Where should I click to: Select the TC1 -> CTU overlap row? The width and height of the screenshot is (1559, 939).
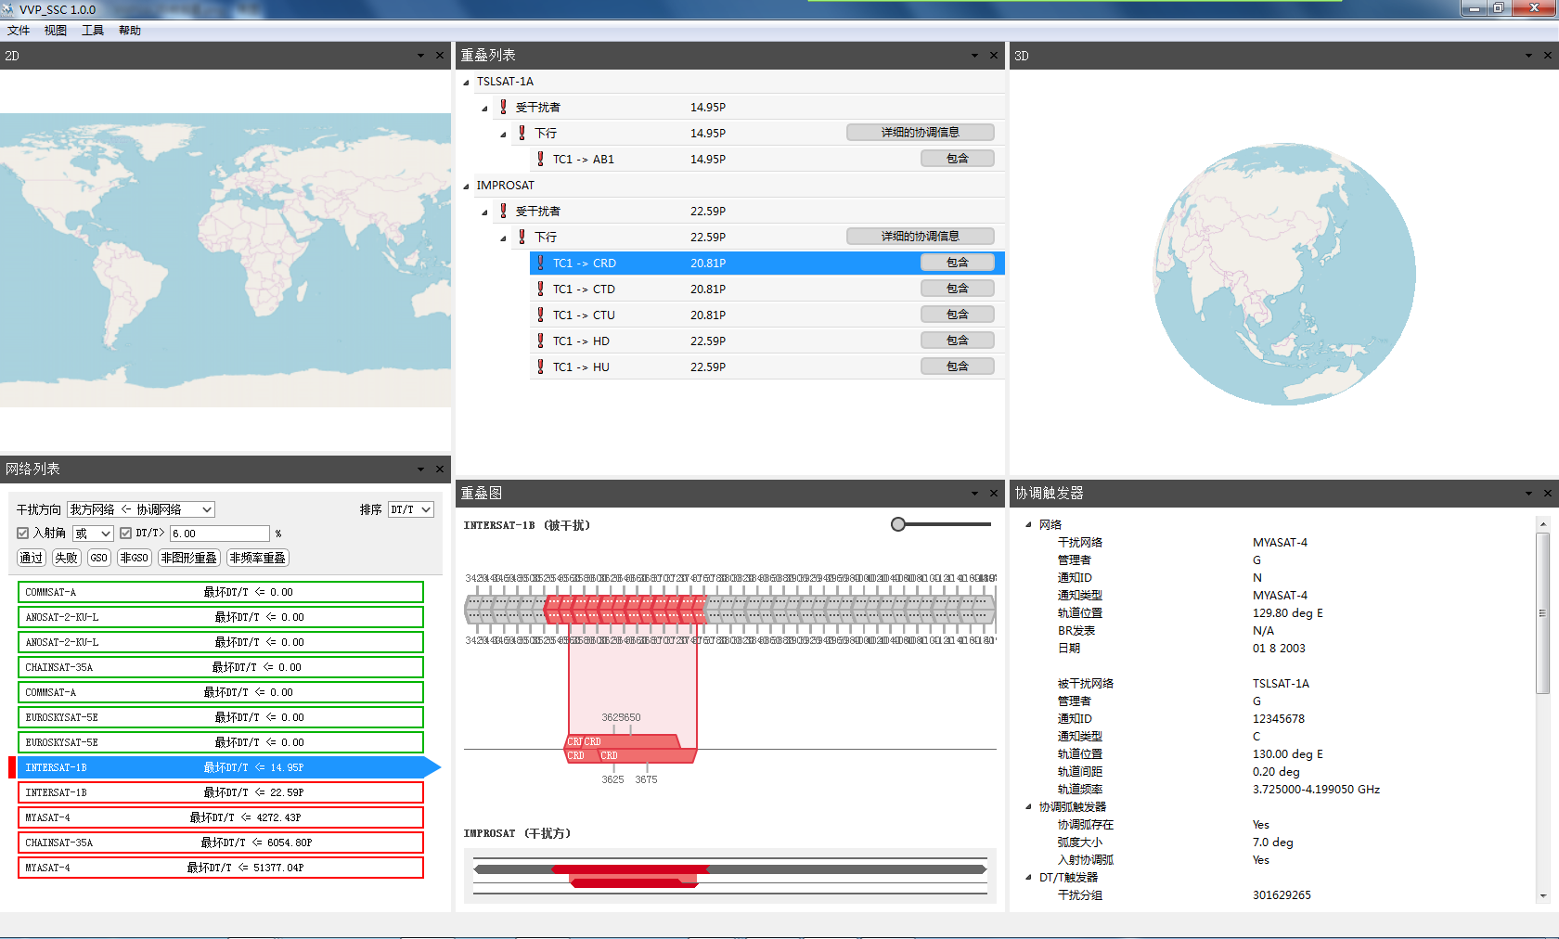[767, 315]
